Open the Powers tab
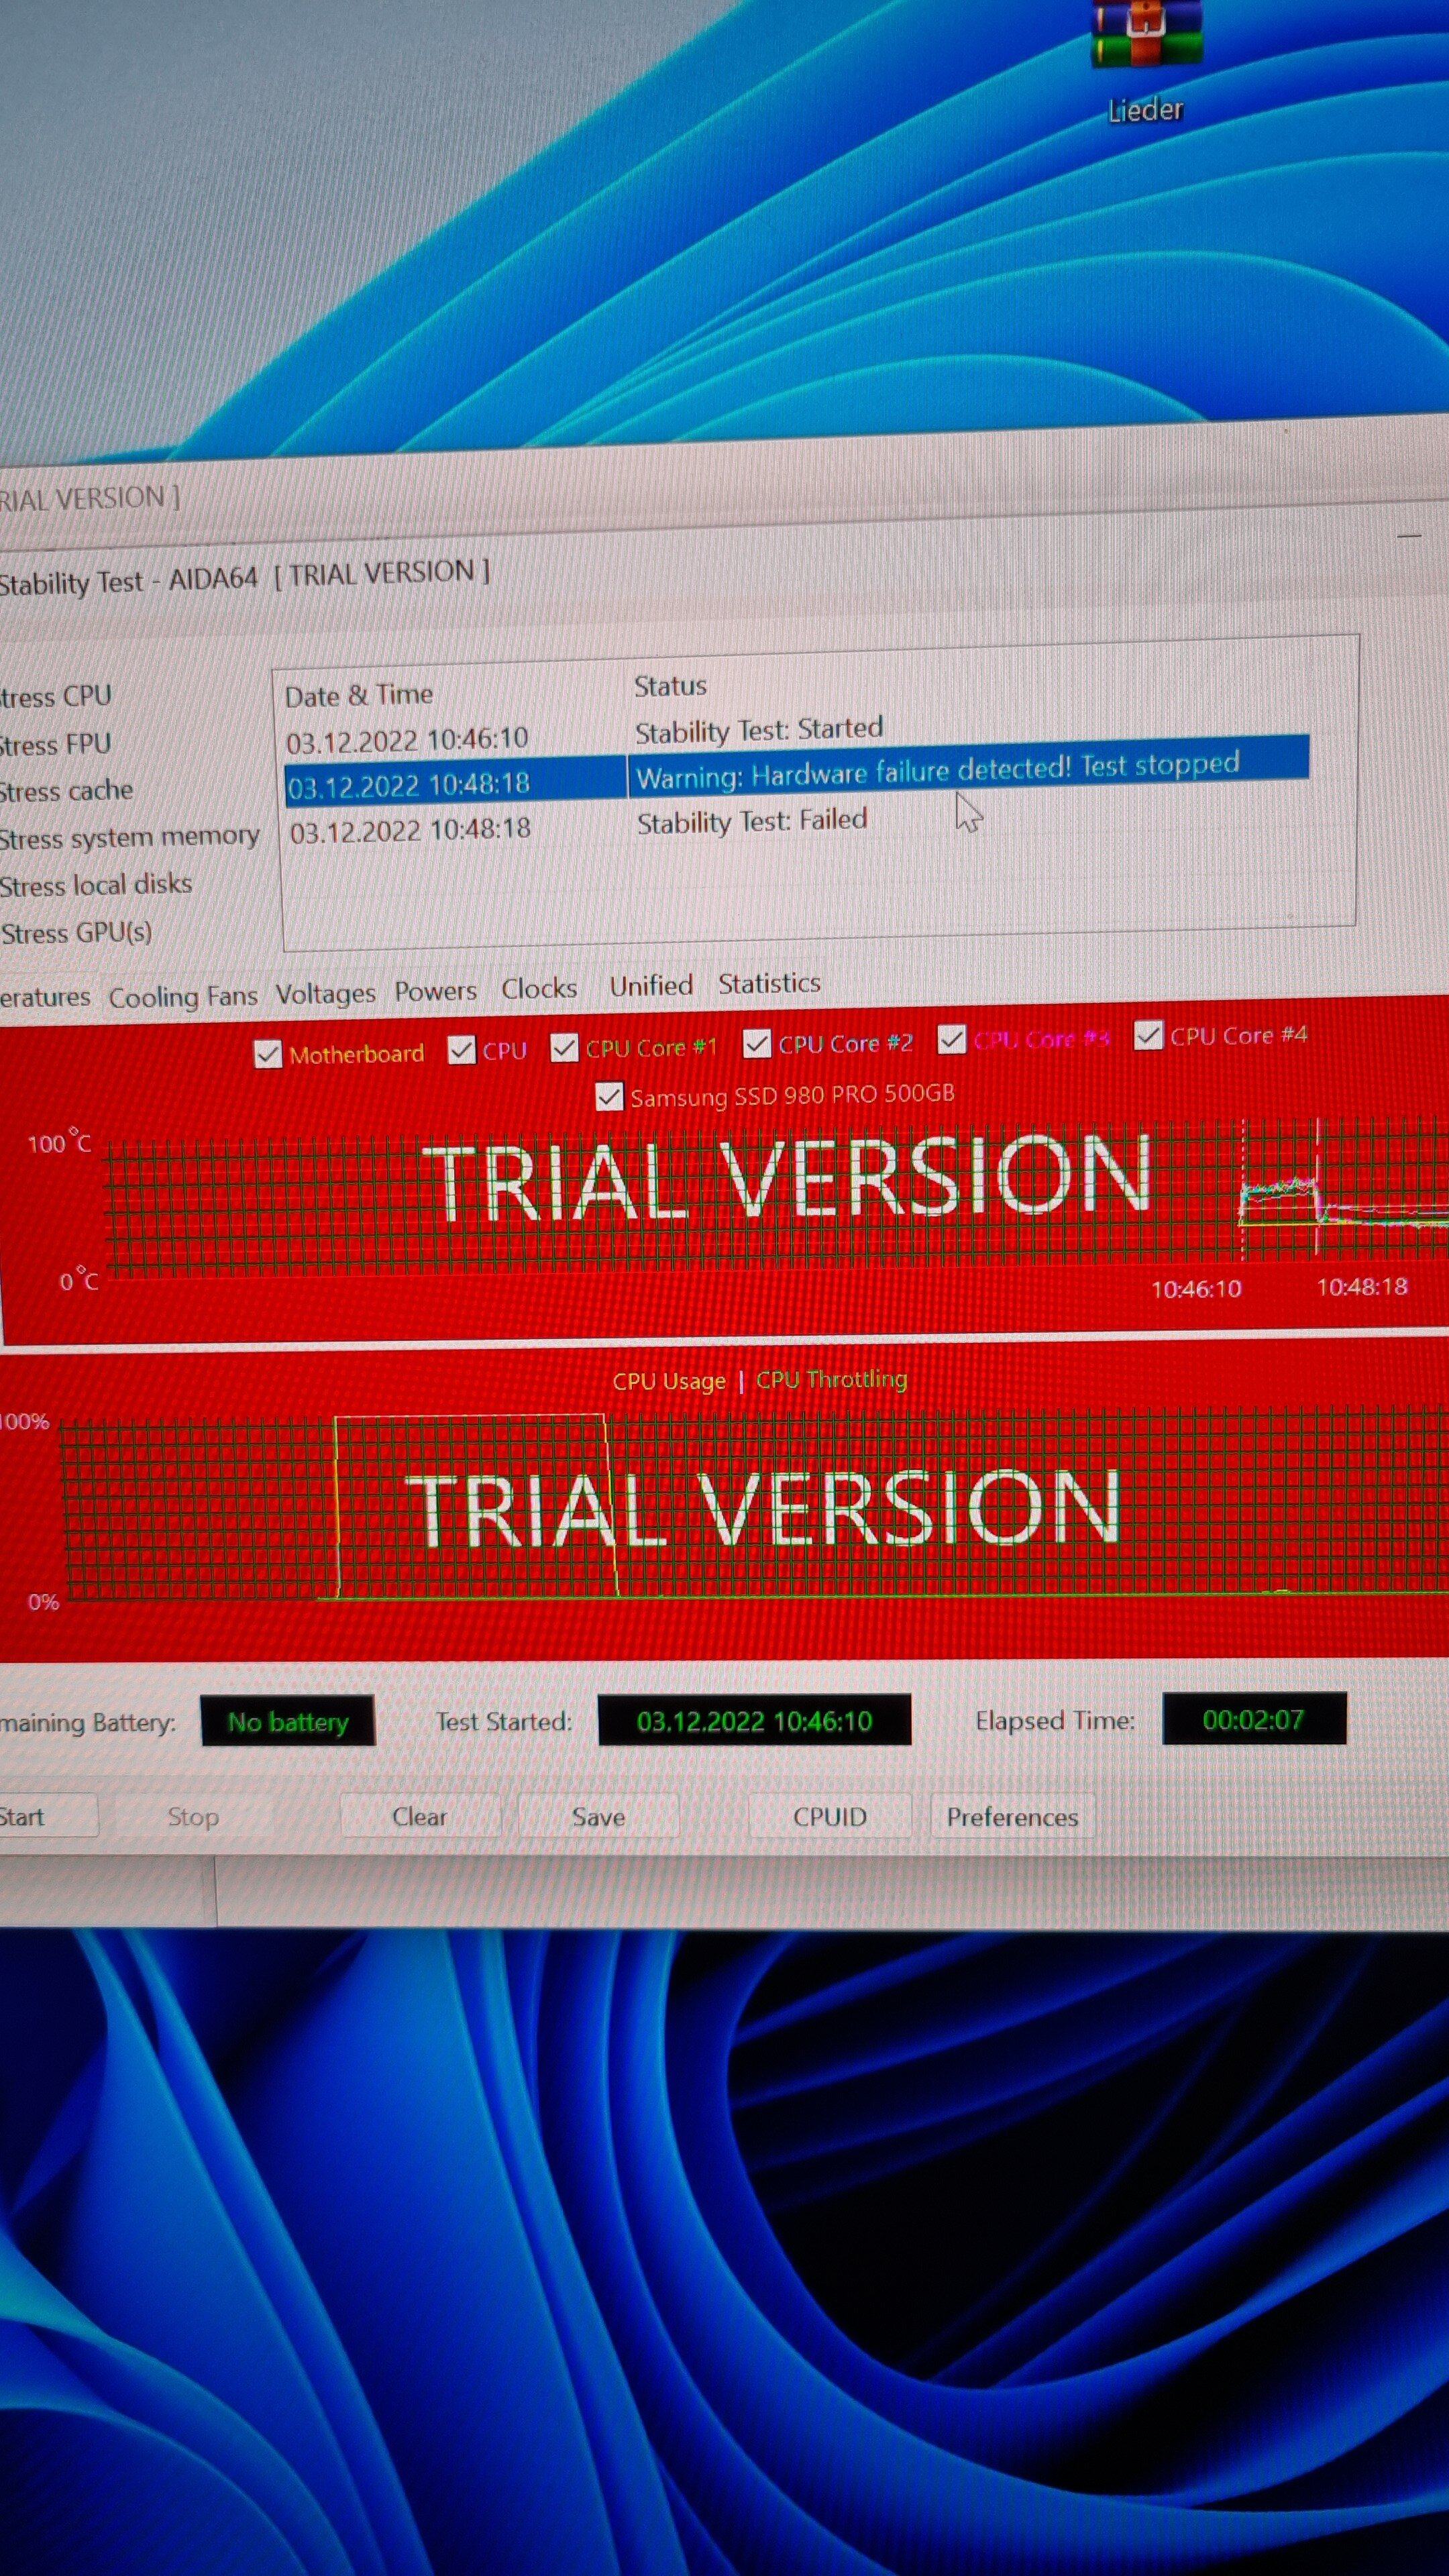1449x2576 pixels. tap(435, 990)
